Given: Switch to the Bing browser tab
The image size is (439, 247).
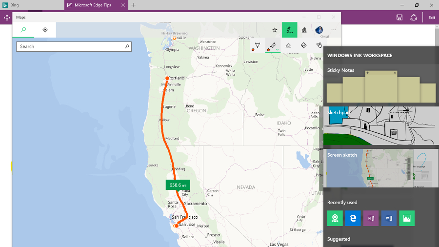Looking at the screenshot, I should click(32, 5).
